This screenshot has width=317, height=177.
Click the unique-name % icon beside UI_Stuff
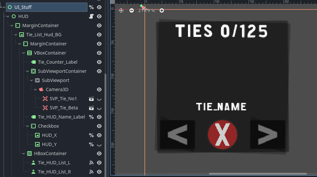tap(91, 7)
